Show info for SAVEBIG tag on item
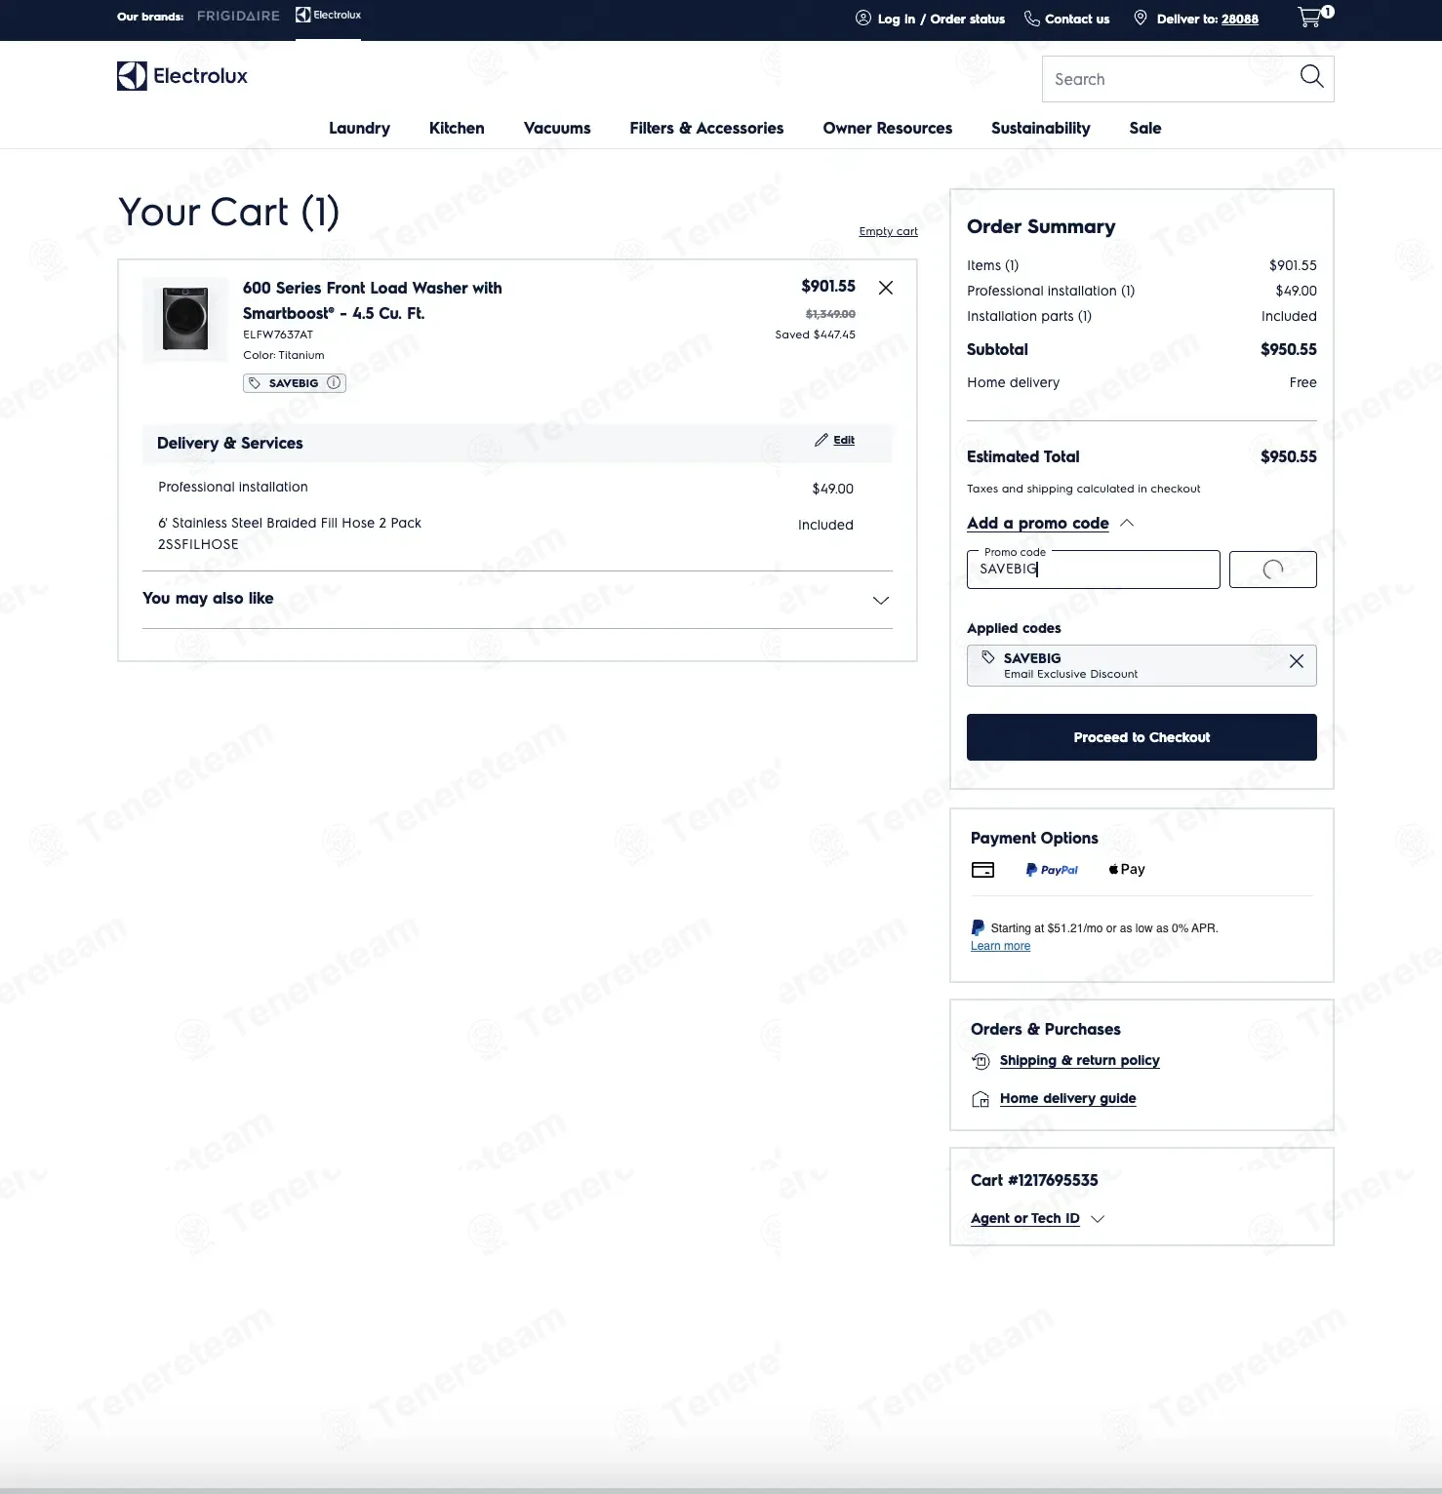This screenshot has width=1442, height=1494. tap(334, 382)
